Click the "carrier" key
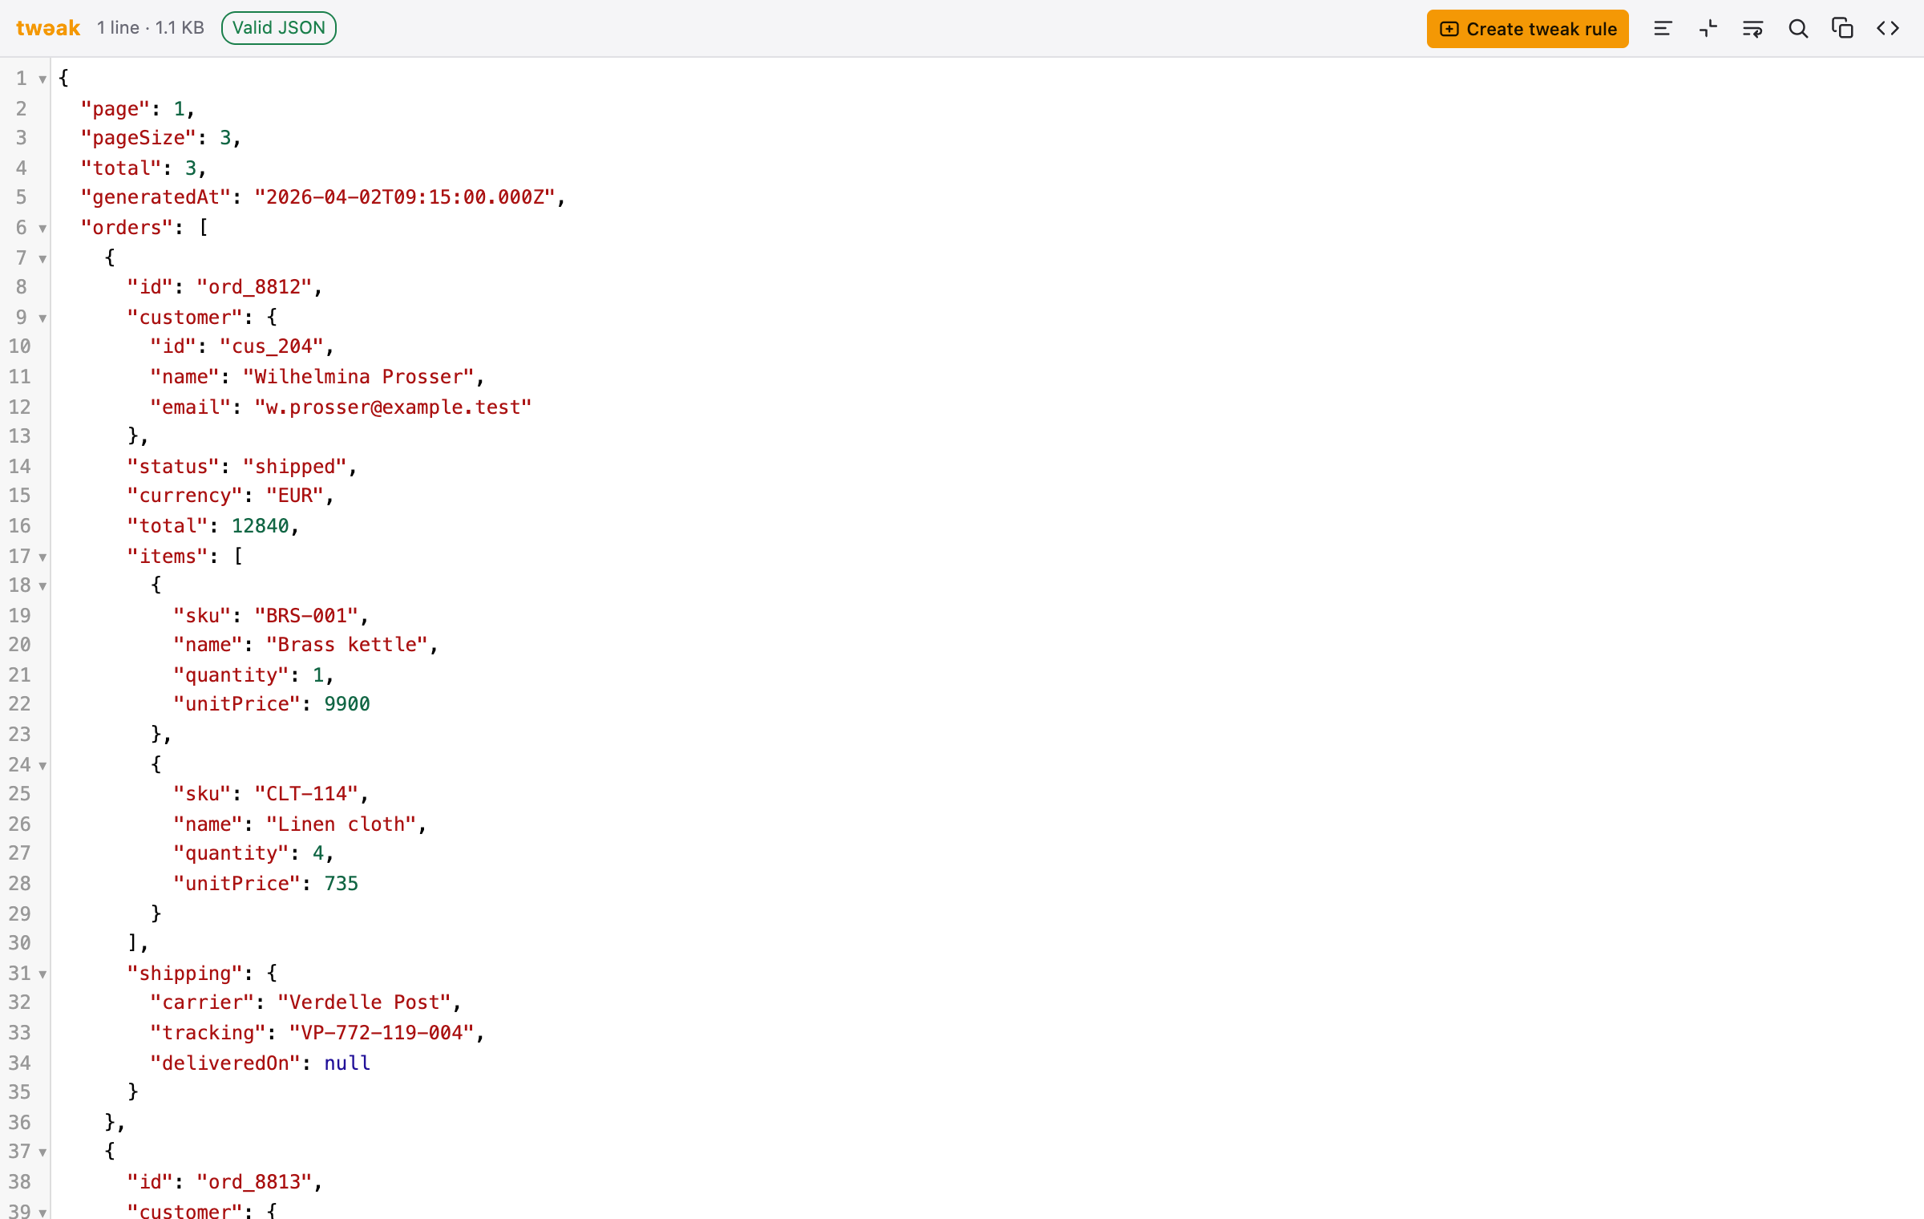Viewport: 1924px width, 1219px height. pos(202,1002)
